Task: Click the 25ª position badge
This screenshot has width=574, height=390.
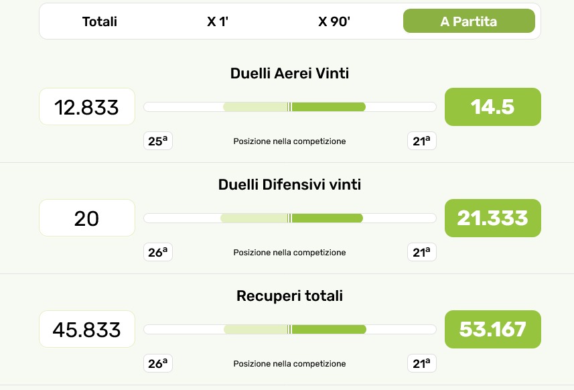Action: coord(158,141)
